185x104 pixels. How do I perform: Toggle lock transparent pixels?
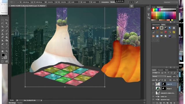click(x=157, y=80)
